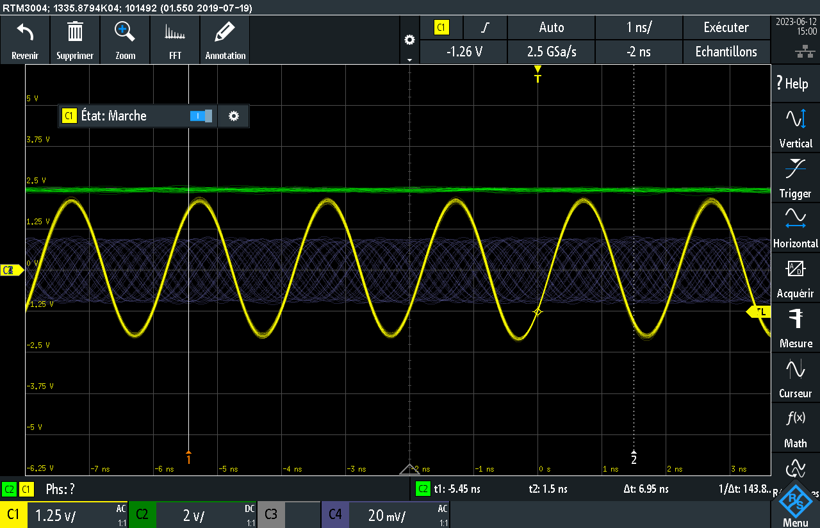
Task: Open the Acquérir acquisition menu
Action: (x=796, y=278)
